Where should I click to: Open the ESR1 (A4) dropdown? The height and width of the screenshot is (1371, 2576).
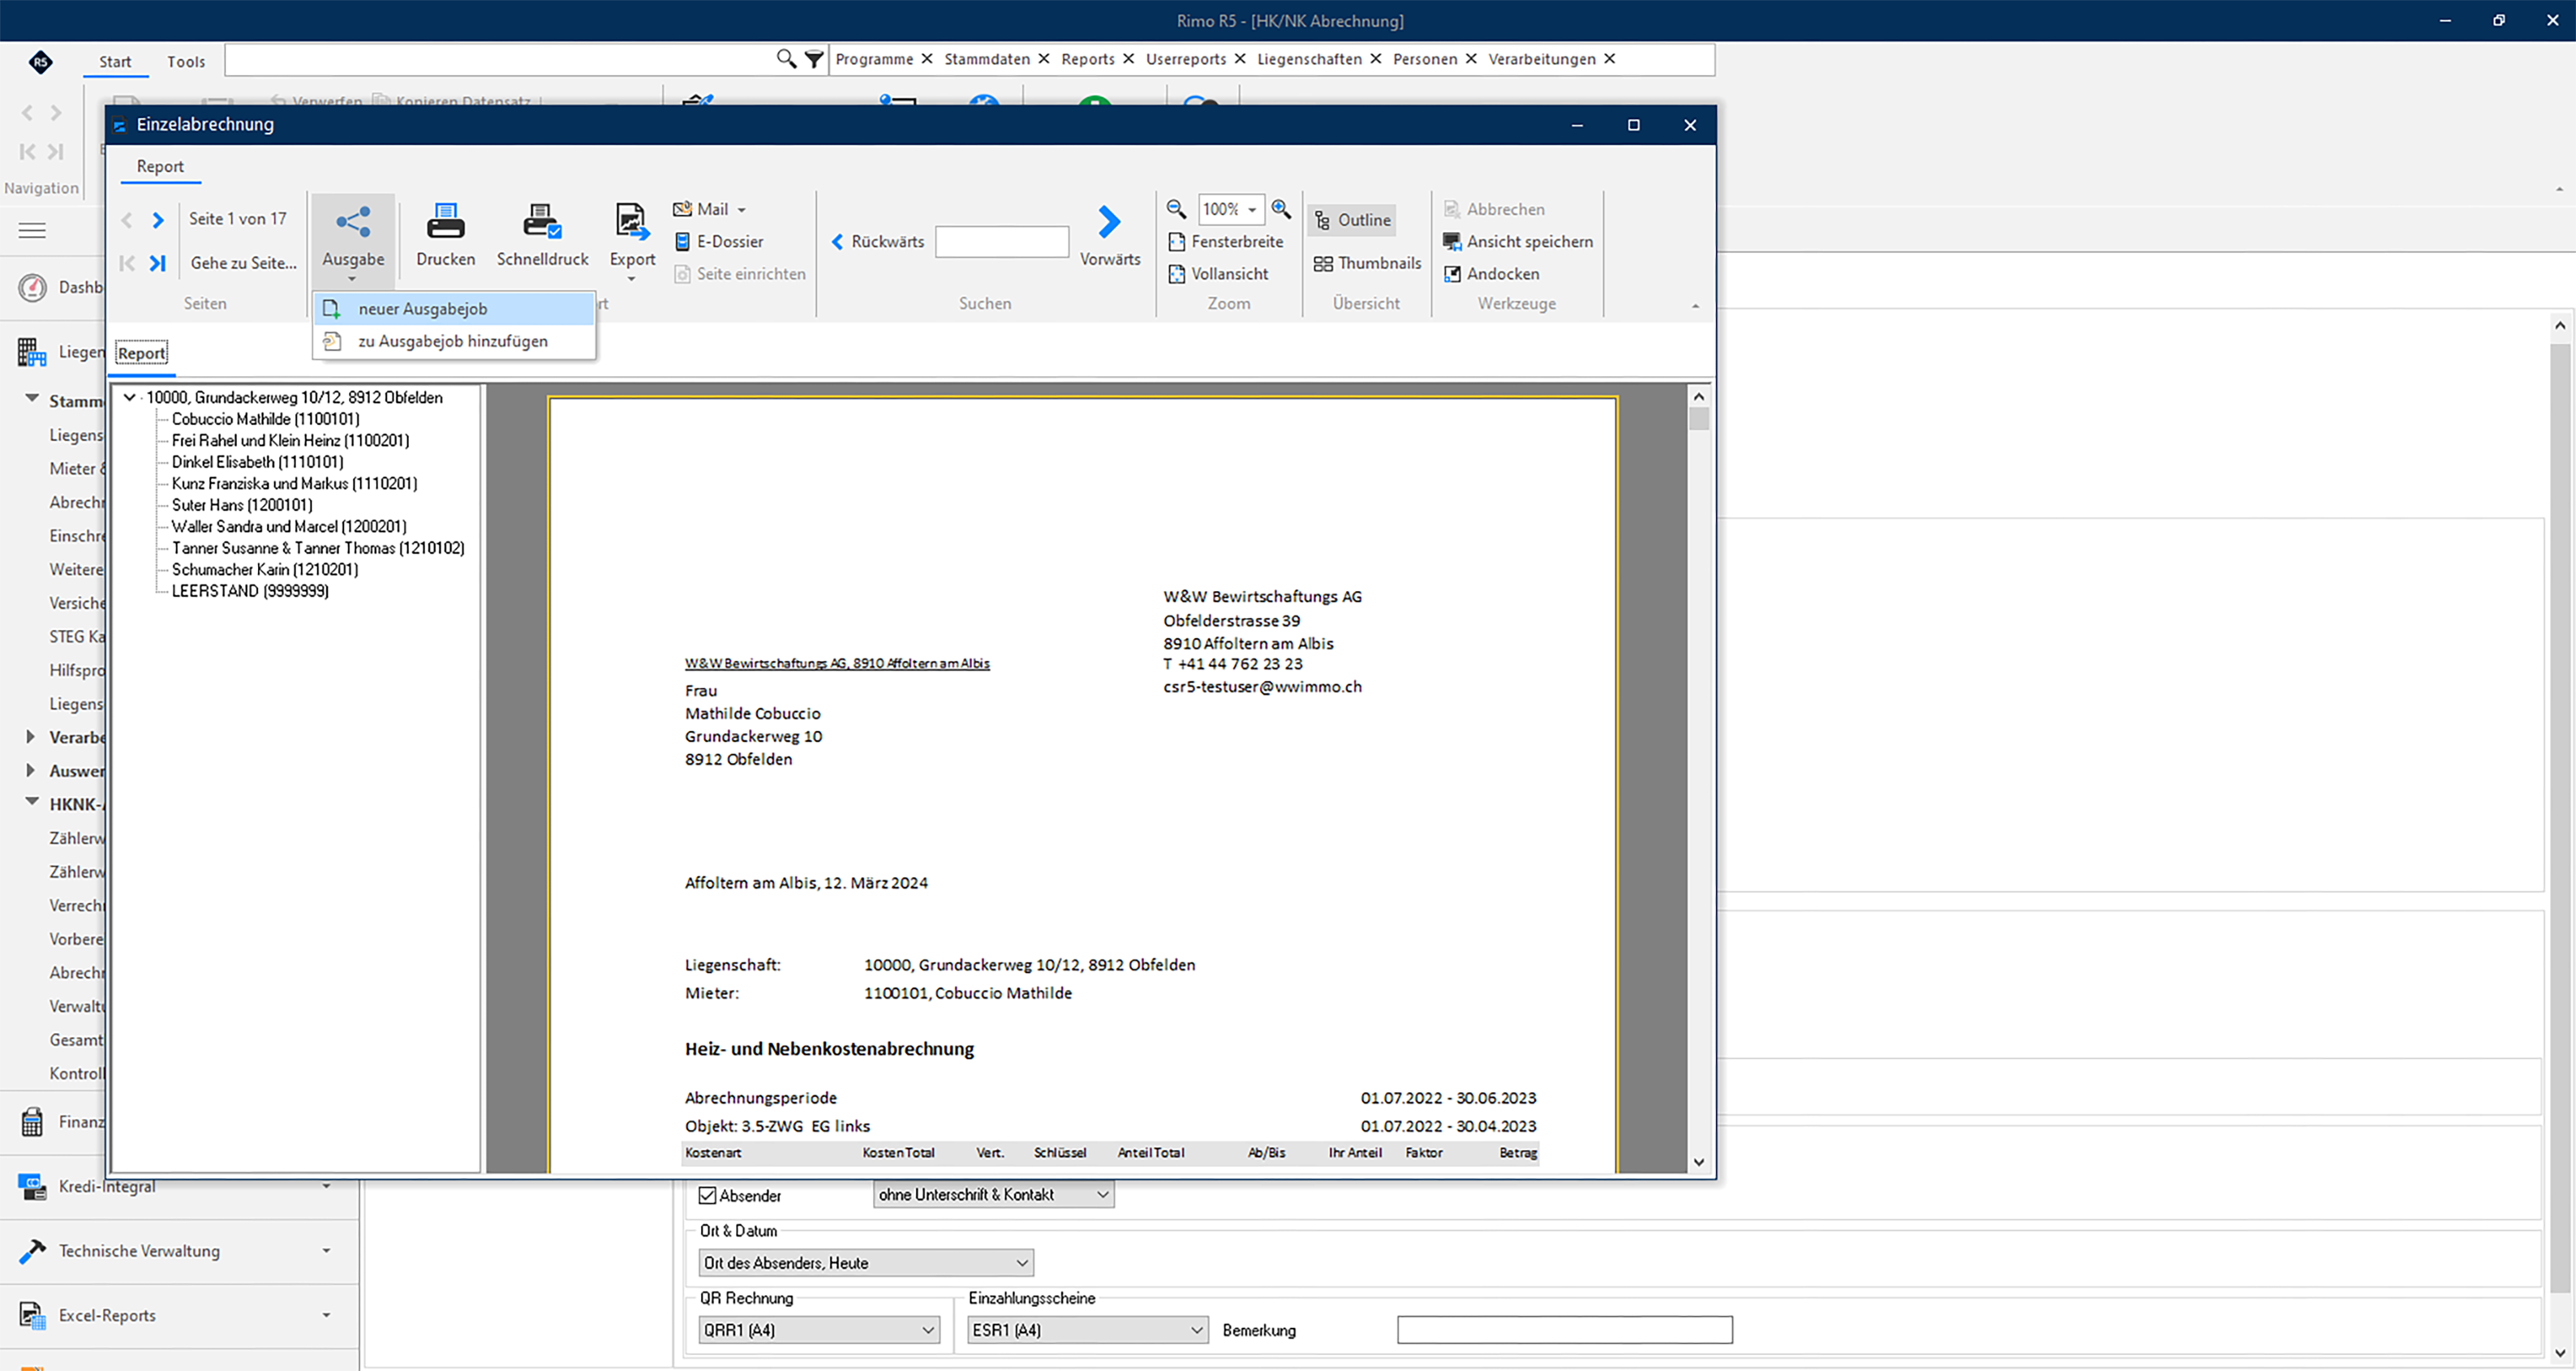coord(1087,1330)
